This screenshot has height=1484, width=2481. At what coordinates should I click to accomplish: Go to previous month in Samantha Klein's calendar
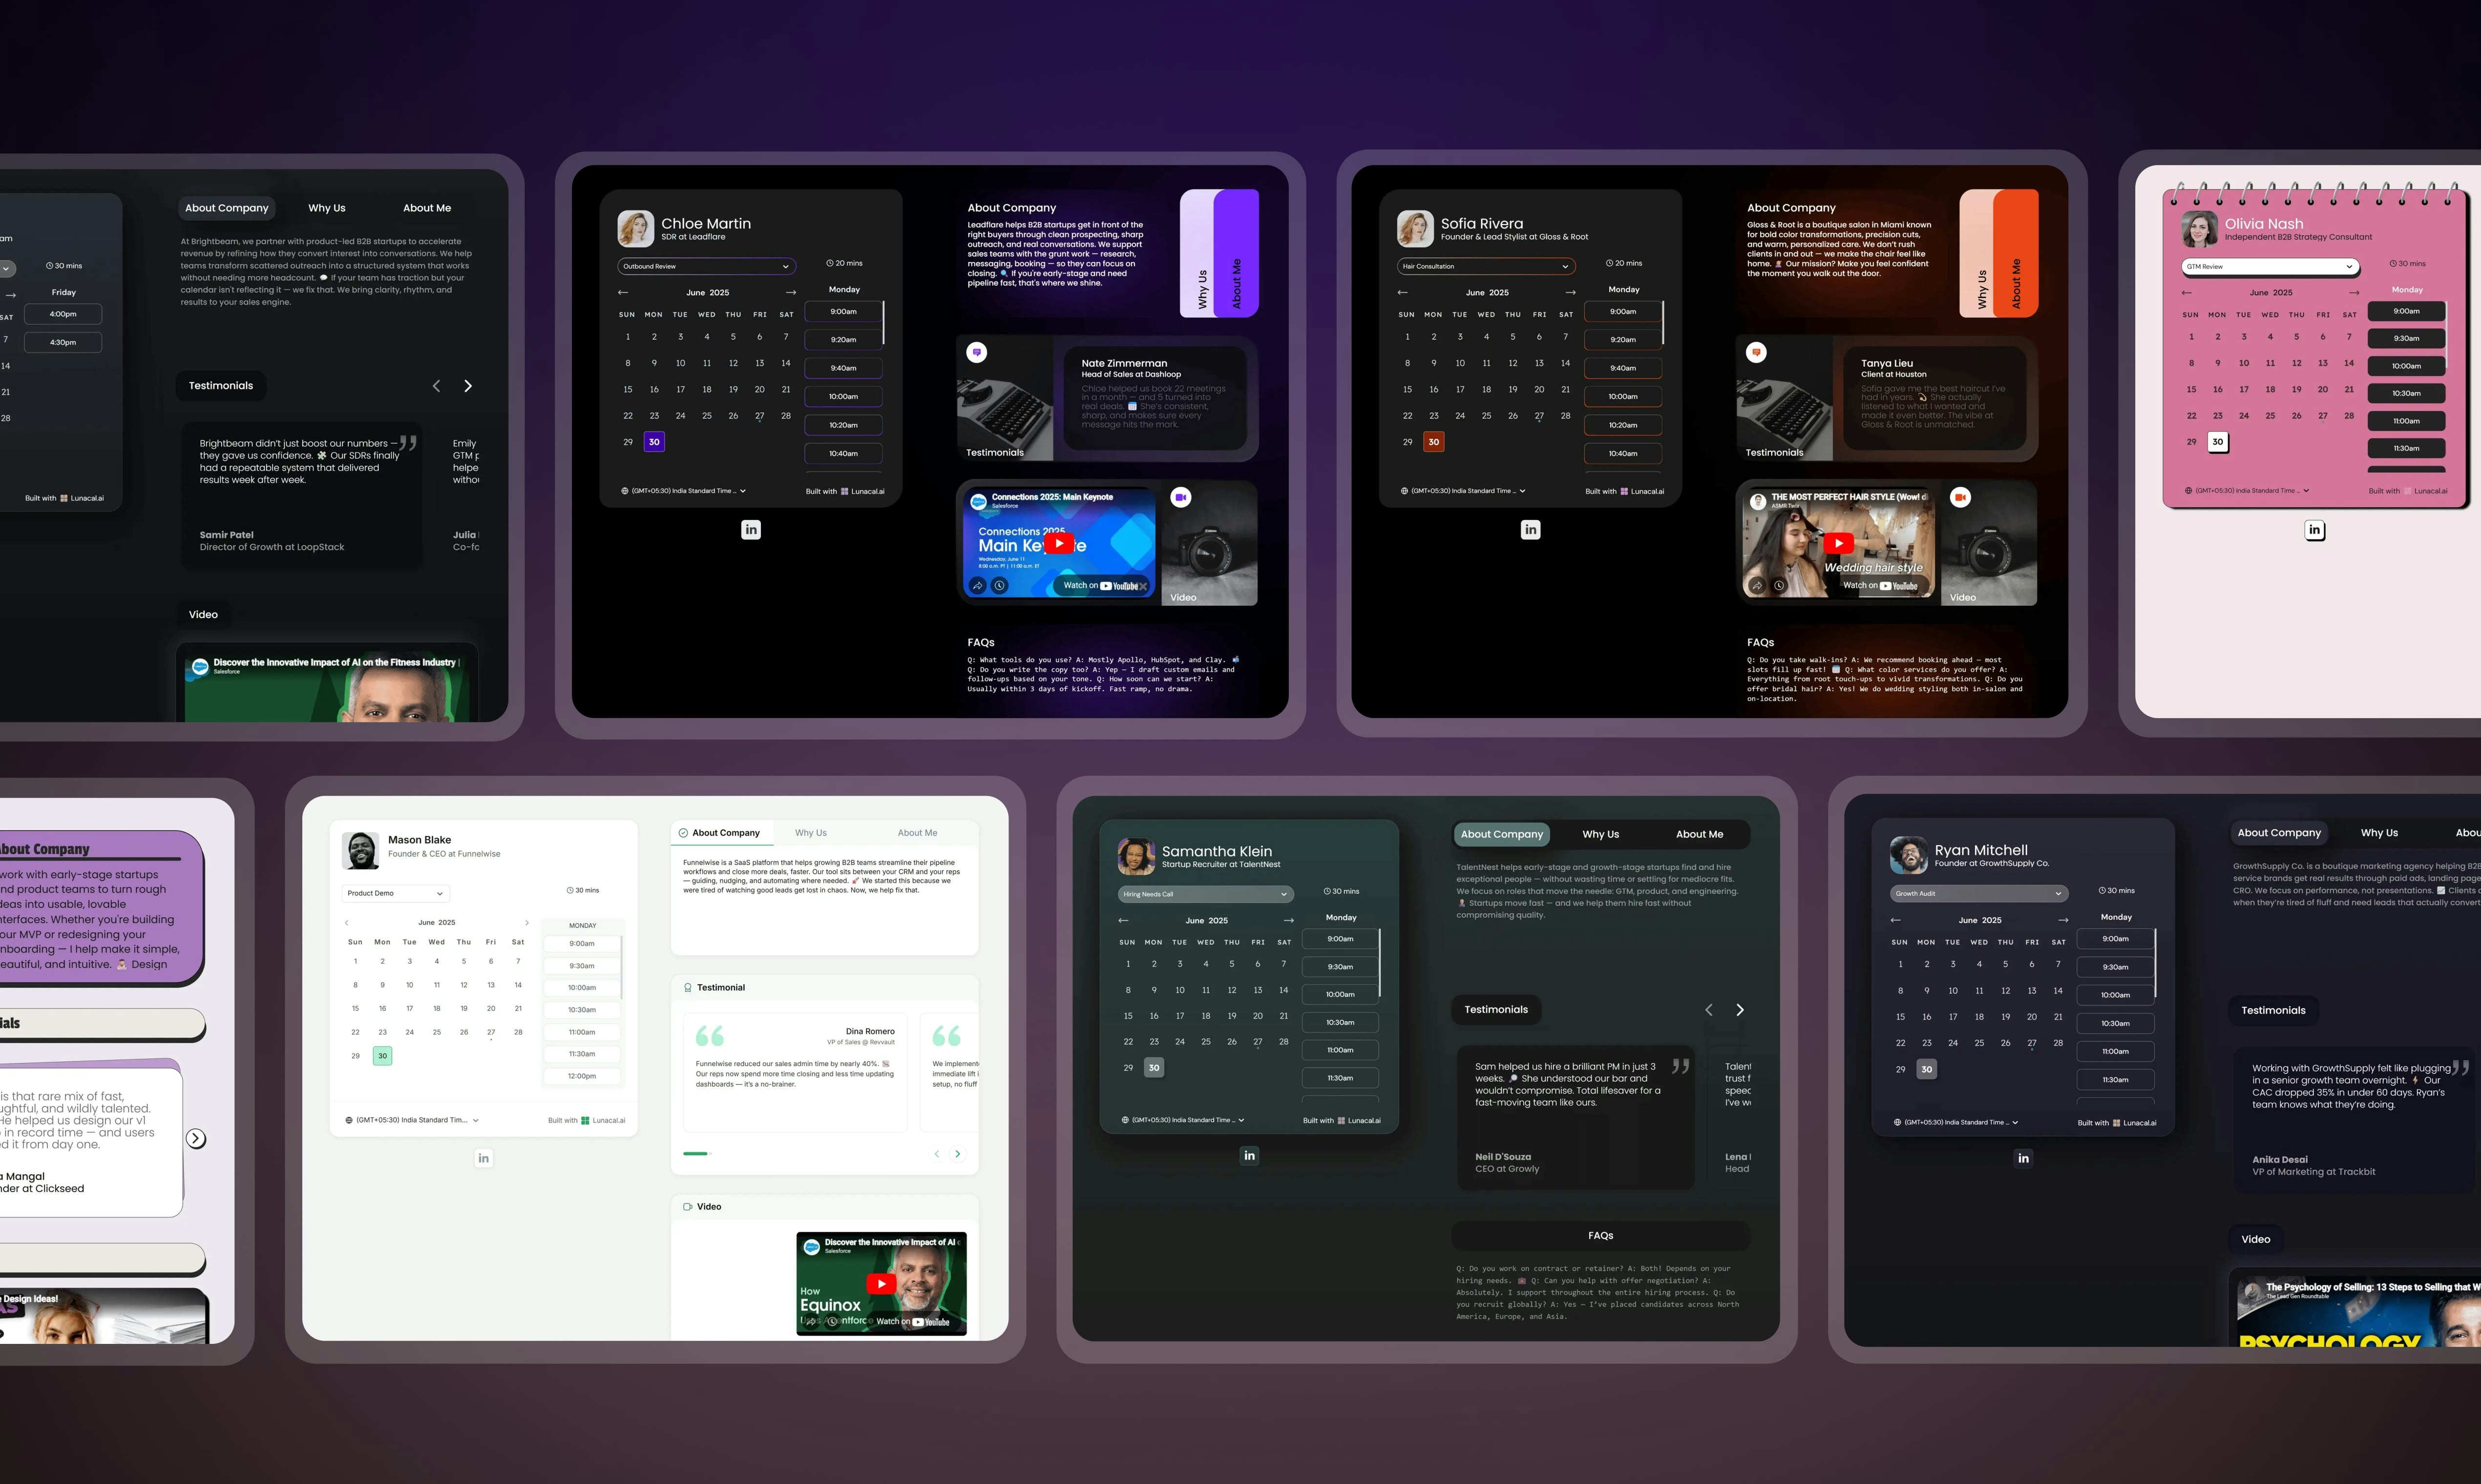pos(1123,920)
